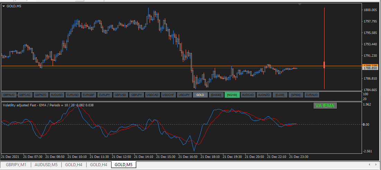Click the 1788.850 current price label

click(x=369, y=69)
